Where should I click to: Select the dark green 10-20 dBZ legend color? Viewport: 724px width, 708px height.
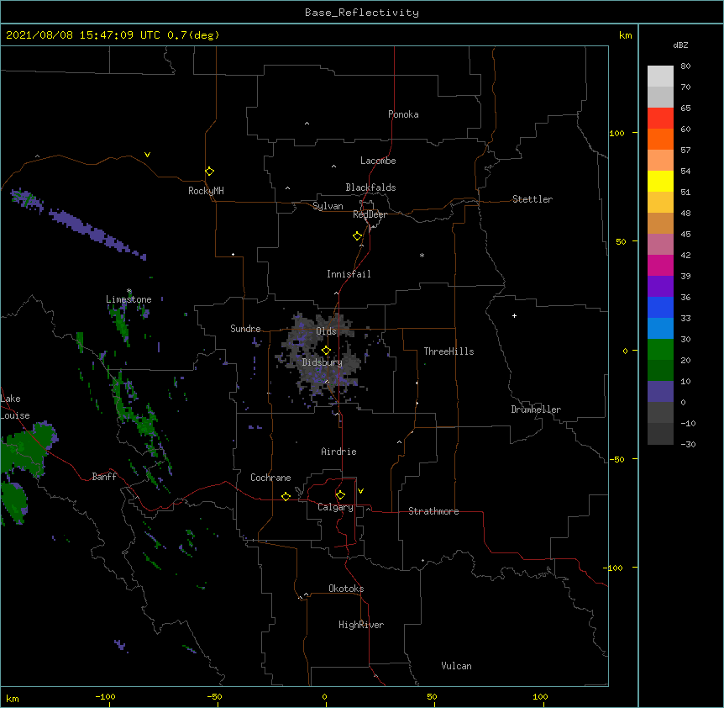point(660,370)
